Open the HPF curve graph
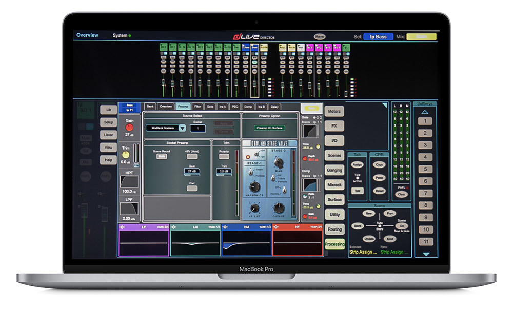Screen dimensions: 513x314 click(x=129, y=182)
